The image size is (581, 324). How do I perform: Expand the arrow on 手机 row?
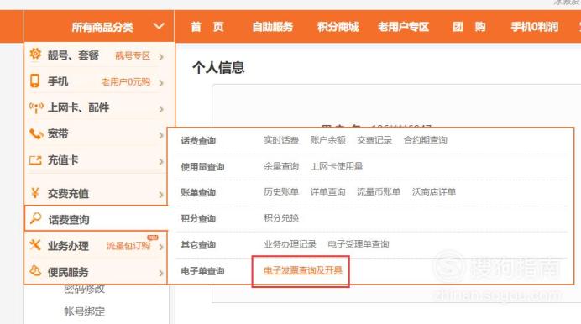(161, 83)
